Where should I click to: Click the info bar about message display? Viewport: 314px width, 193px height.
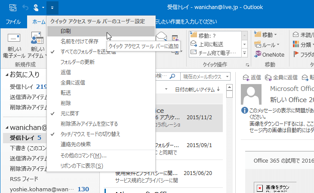277,121
